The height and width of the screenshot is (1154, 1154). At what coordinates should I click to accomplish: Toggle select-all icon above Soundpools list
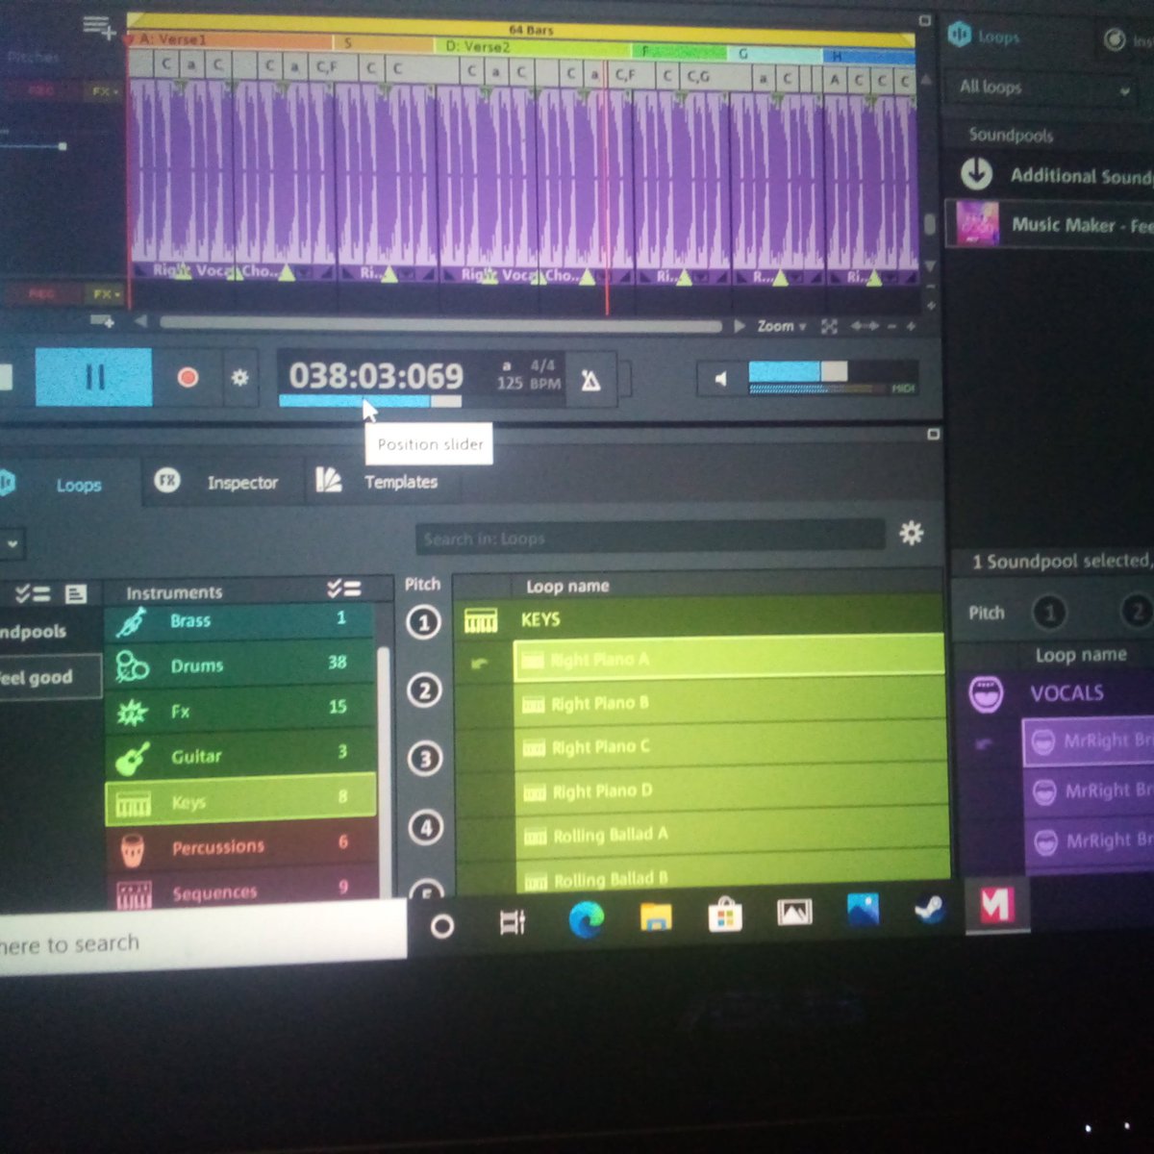[x=32, y=593]
